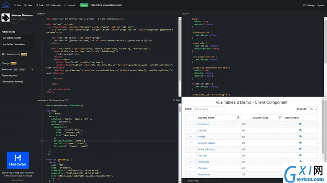
Task: Expand the Vietnam child row
Action: tap(191, 155)
